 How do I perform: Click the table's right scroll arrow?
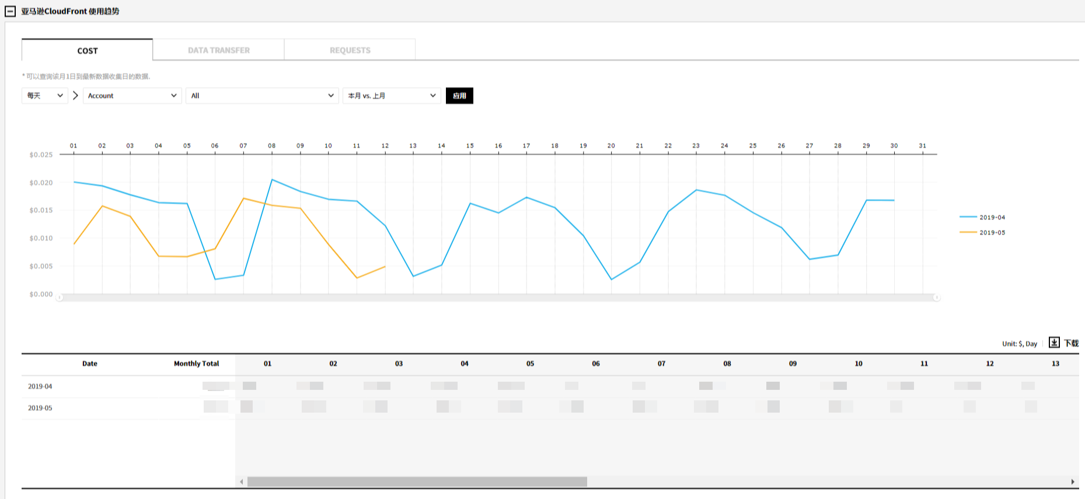(1073, 482)
